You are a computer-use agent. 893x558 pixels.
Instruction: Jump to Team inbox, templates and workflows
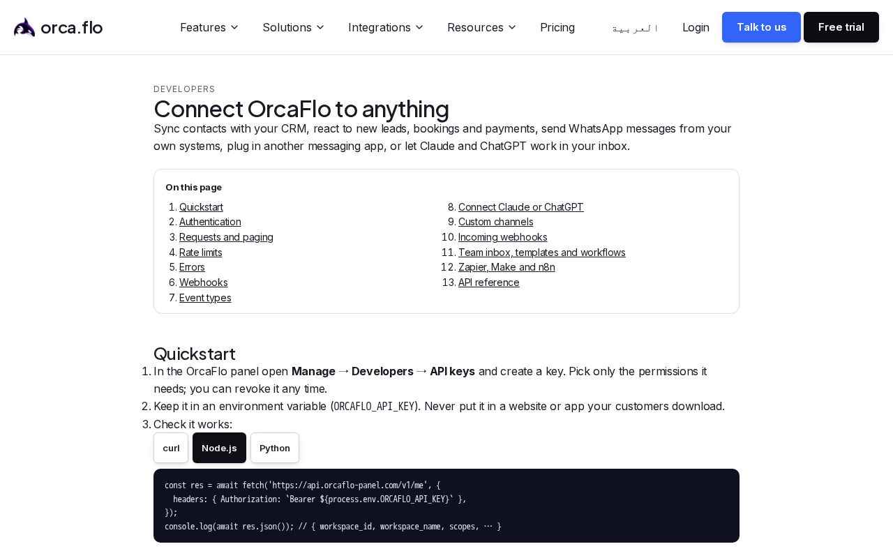click(x=542, y=252)
